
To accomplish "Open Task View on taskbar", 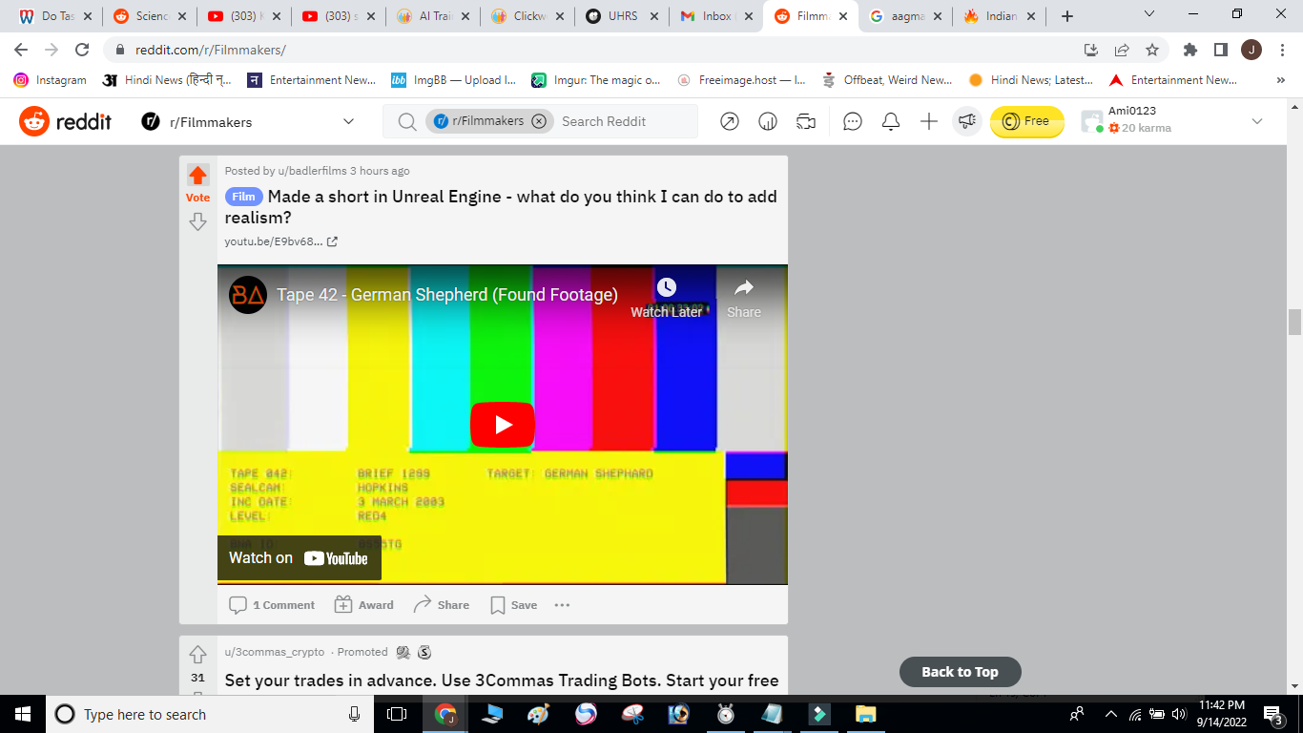I will point(397,714).
